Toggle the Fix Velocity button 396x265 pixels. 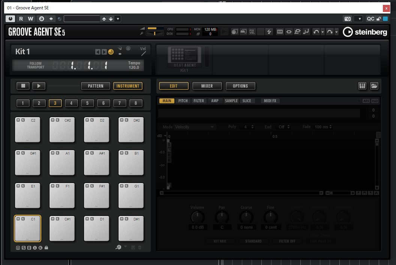(x=252, y=32)
